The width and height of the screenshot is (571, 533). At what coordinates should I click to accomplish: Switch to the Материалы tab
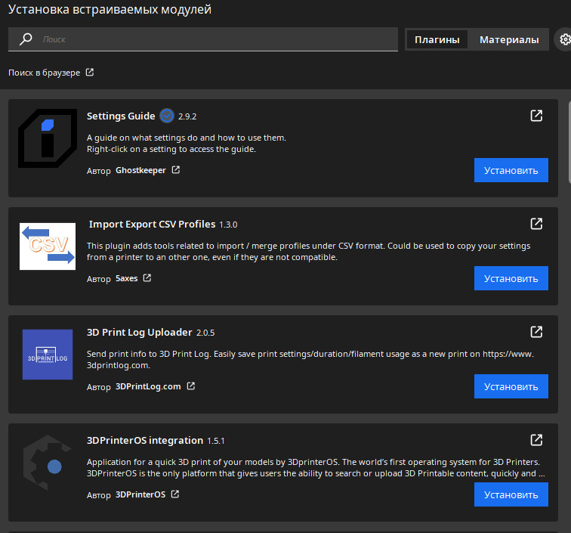click(509, 40)
